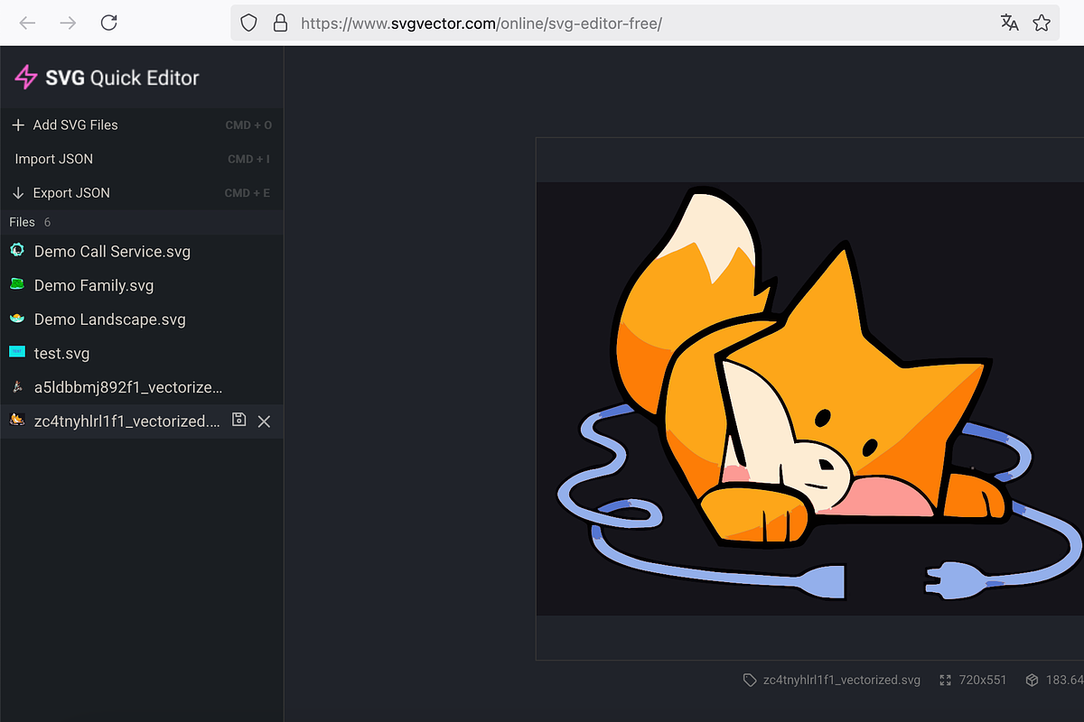The image size is (1084, 722).
Task: Save zc4tnyhlrl1f1_vectorized with the disk icon
Action: click(x=238, y=421)
